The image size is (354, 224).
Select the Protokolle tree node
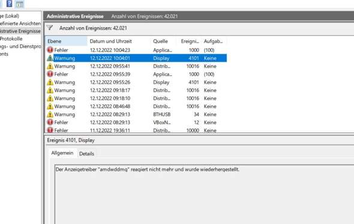(11, 38)
